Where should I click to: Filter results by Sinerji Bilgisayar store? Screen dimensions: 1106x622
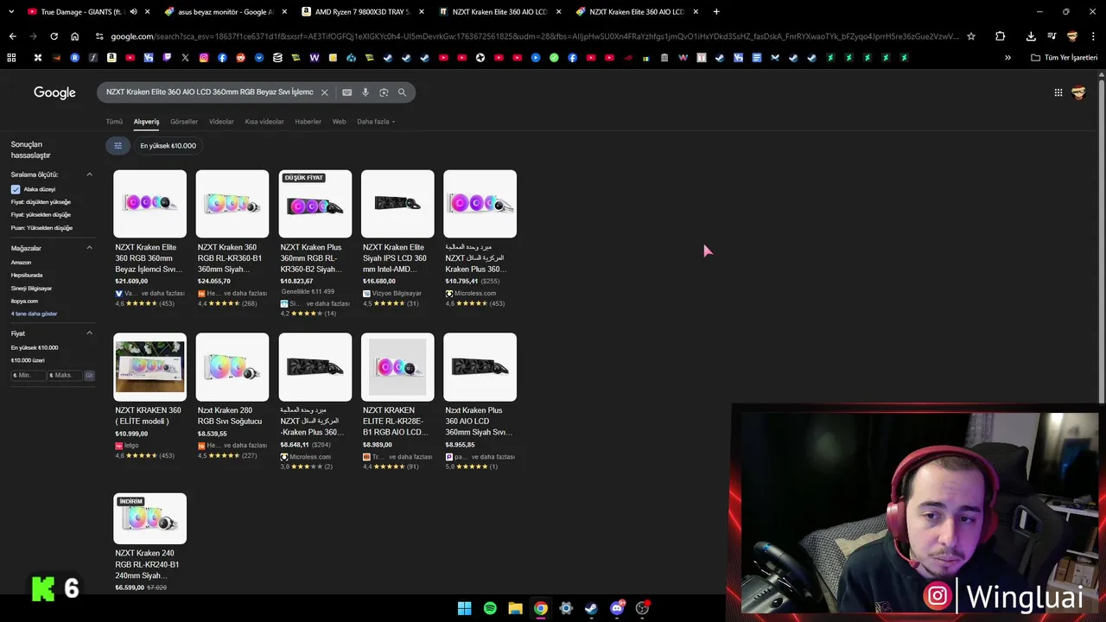pyautogui.click(x=31, y=289)
